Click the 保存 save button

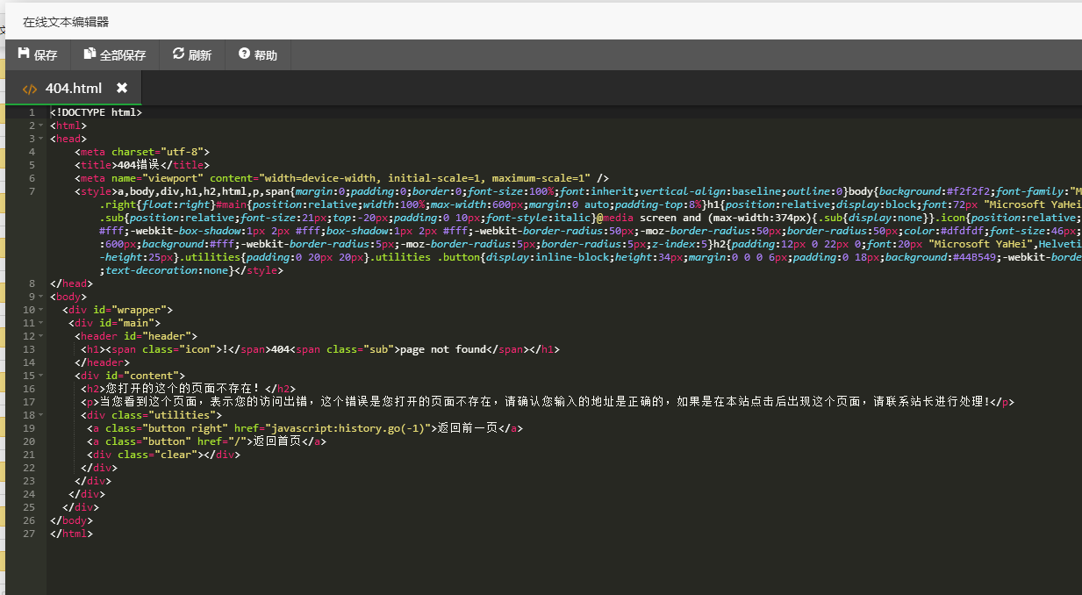click(x=38, y=55)
